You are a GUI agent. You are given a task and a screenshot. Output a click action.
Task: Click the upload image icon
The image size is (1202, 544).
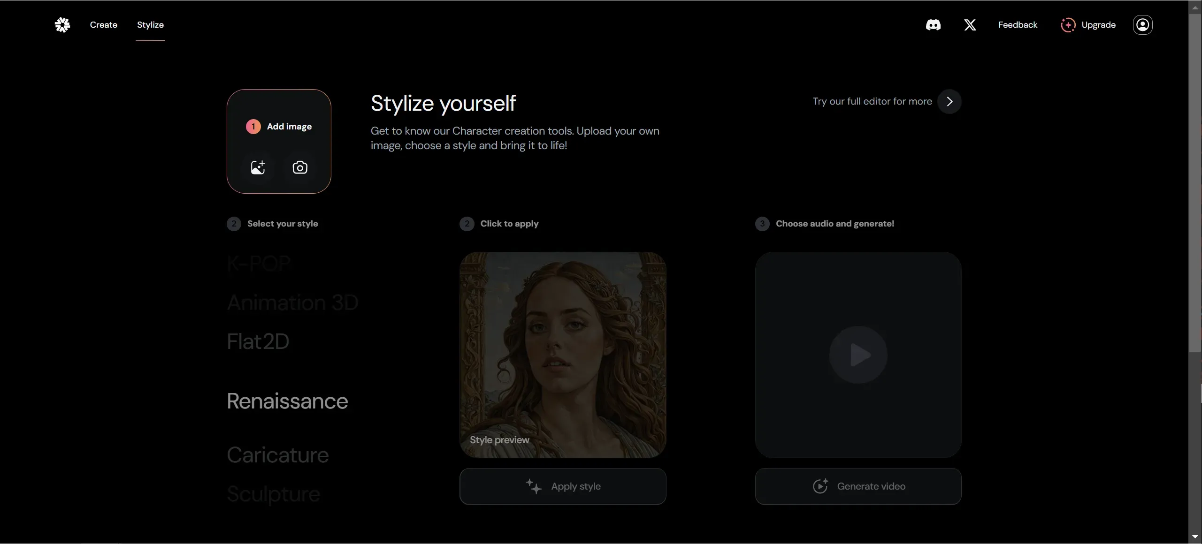(258, 167)
